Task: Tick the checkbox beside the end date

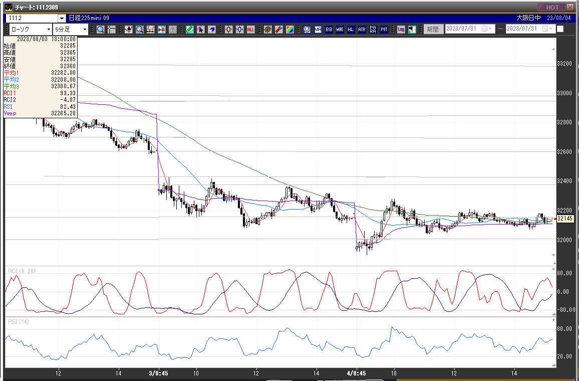Action: pyautogui.click(x=560, y=29)
